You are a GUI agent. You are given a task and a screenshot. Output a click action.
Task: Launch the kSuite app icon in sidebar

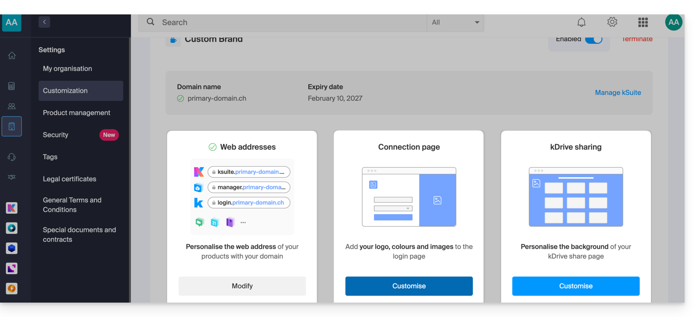point(12,208)
